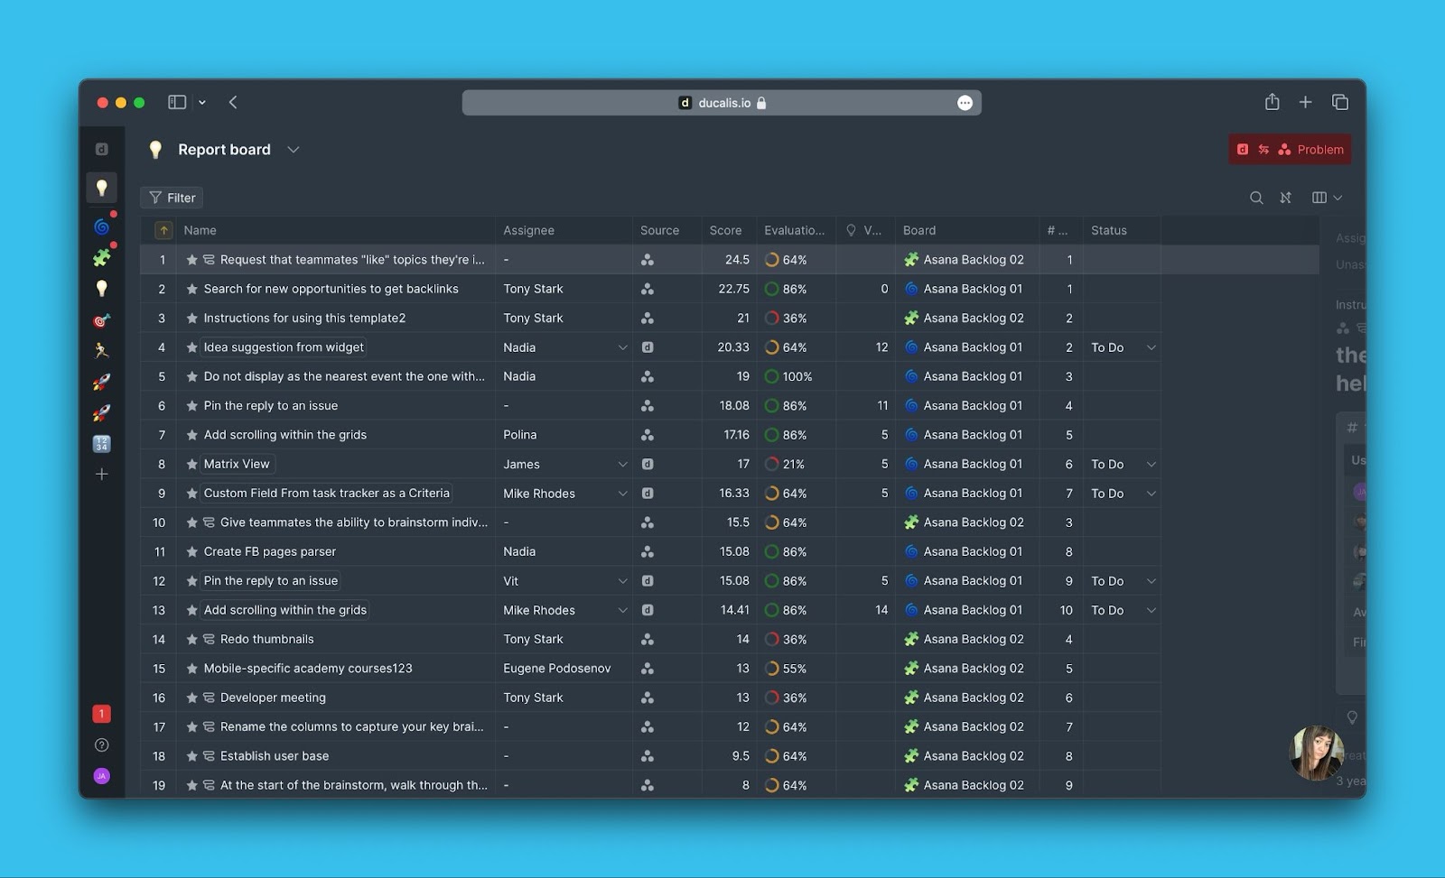This screenshot has width=1445, height=878.
Task: Open the green puzzle piece board
Action: [x=101, y=258]
